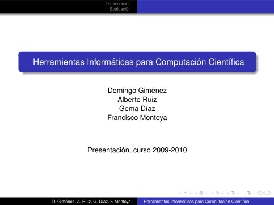This screenshot has height=205, width=274.
Task: Click the author name 'Domingo Giménez'
Action: click(137, 91)
